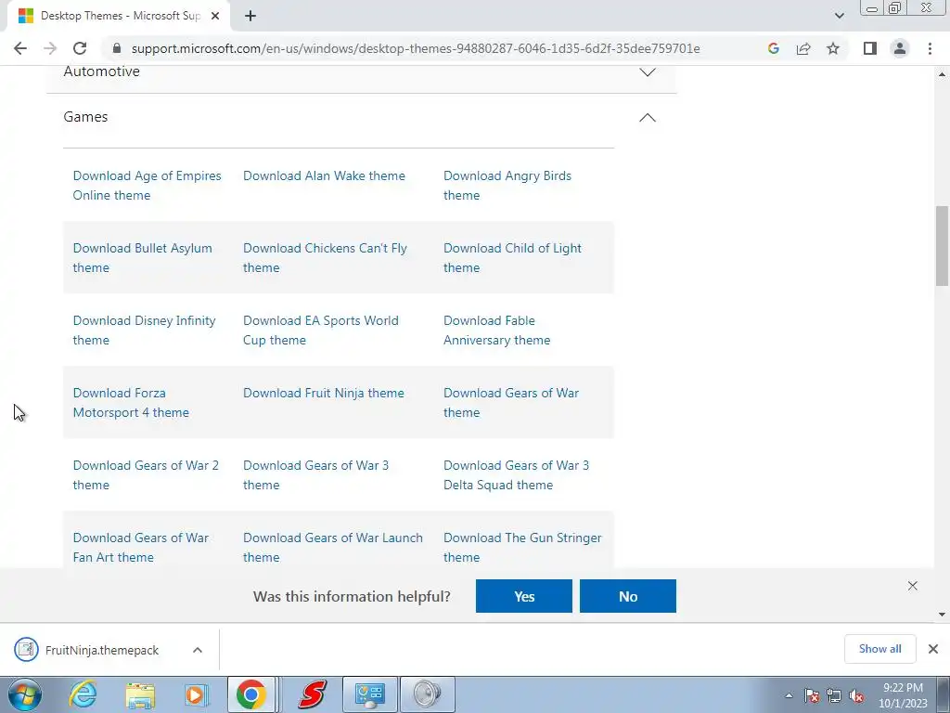
Task: Bookmark this page with the star icon
Action: click(x=833, y=48)
